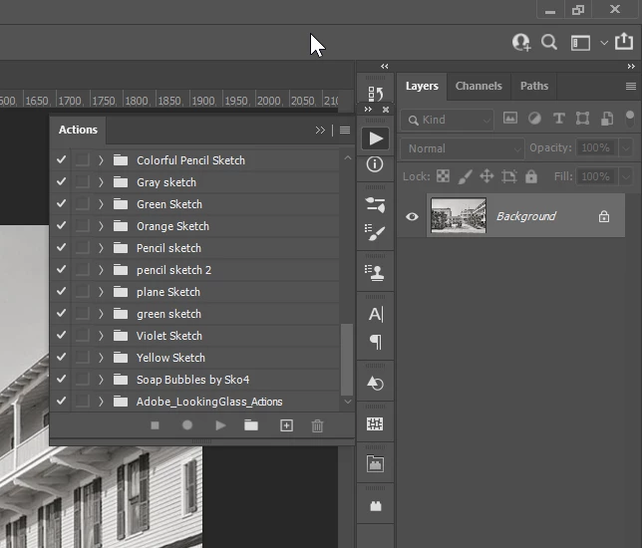
Task: Click Actions list scroll-down arrow
Action: [348, 402]
